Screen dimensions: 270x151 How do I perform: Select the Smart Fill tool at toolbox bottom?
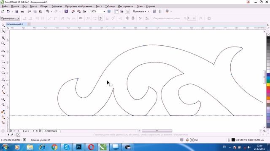tap(3, 122)
